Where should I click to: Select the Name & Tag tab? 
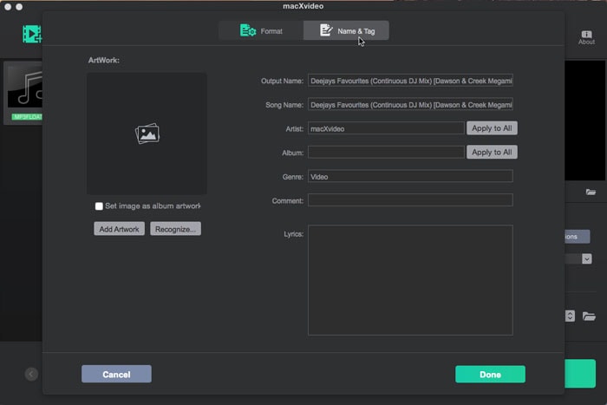(x=346, y=30)
